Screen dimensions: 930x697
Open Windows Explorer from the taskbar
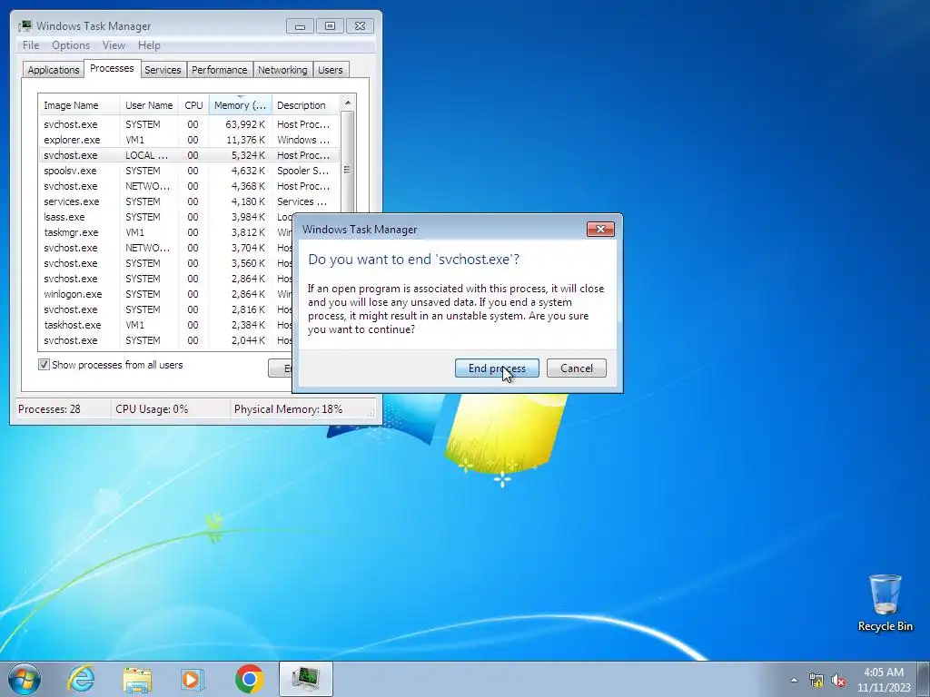(137, 679)
